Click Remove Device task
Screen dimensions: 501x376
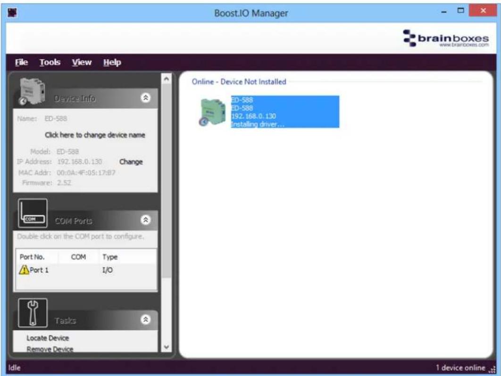point(50,349)
